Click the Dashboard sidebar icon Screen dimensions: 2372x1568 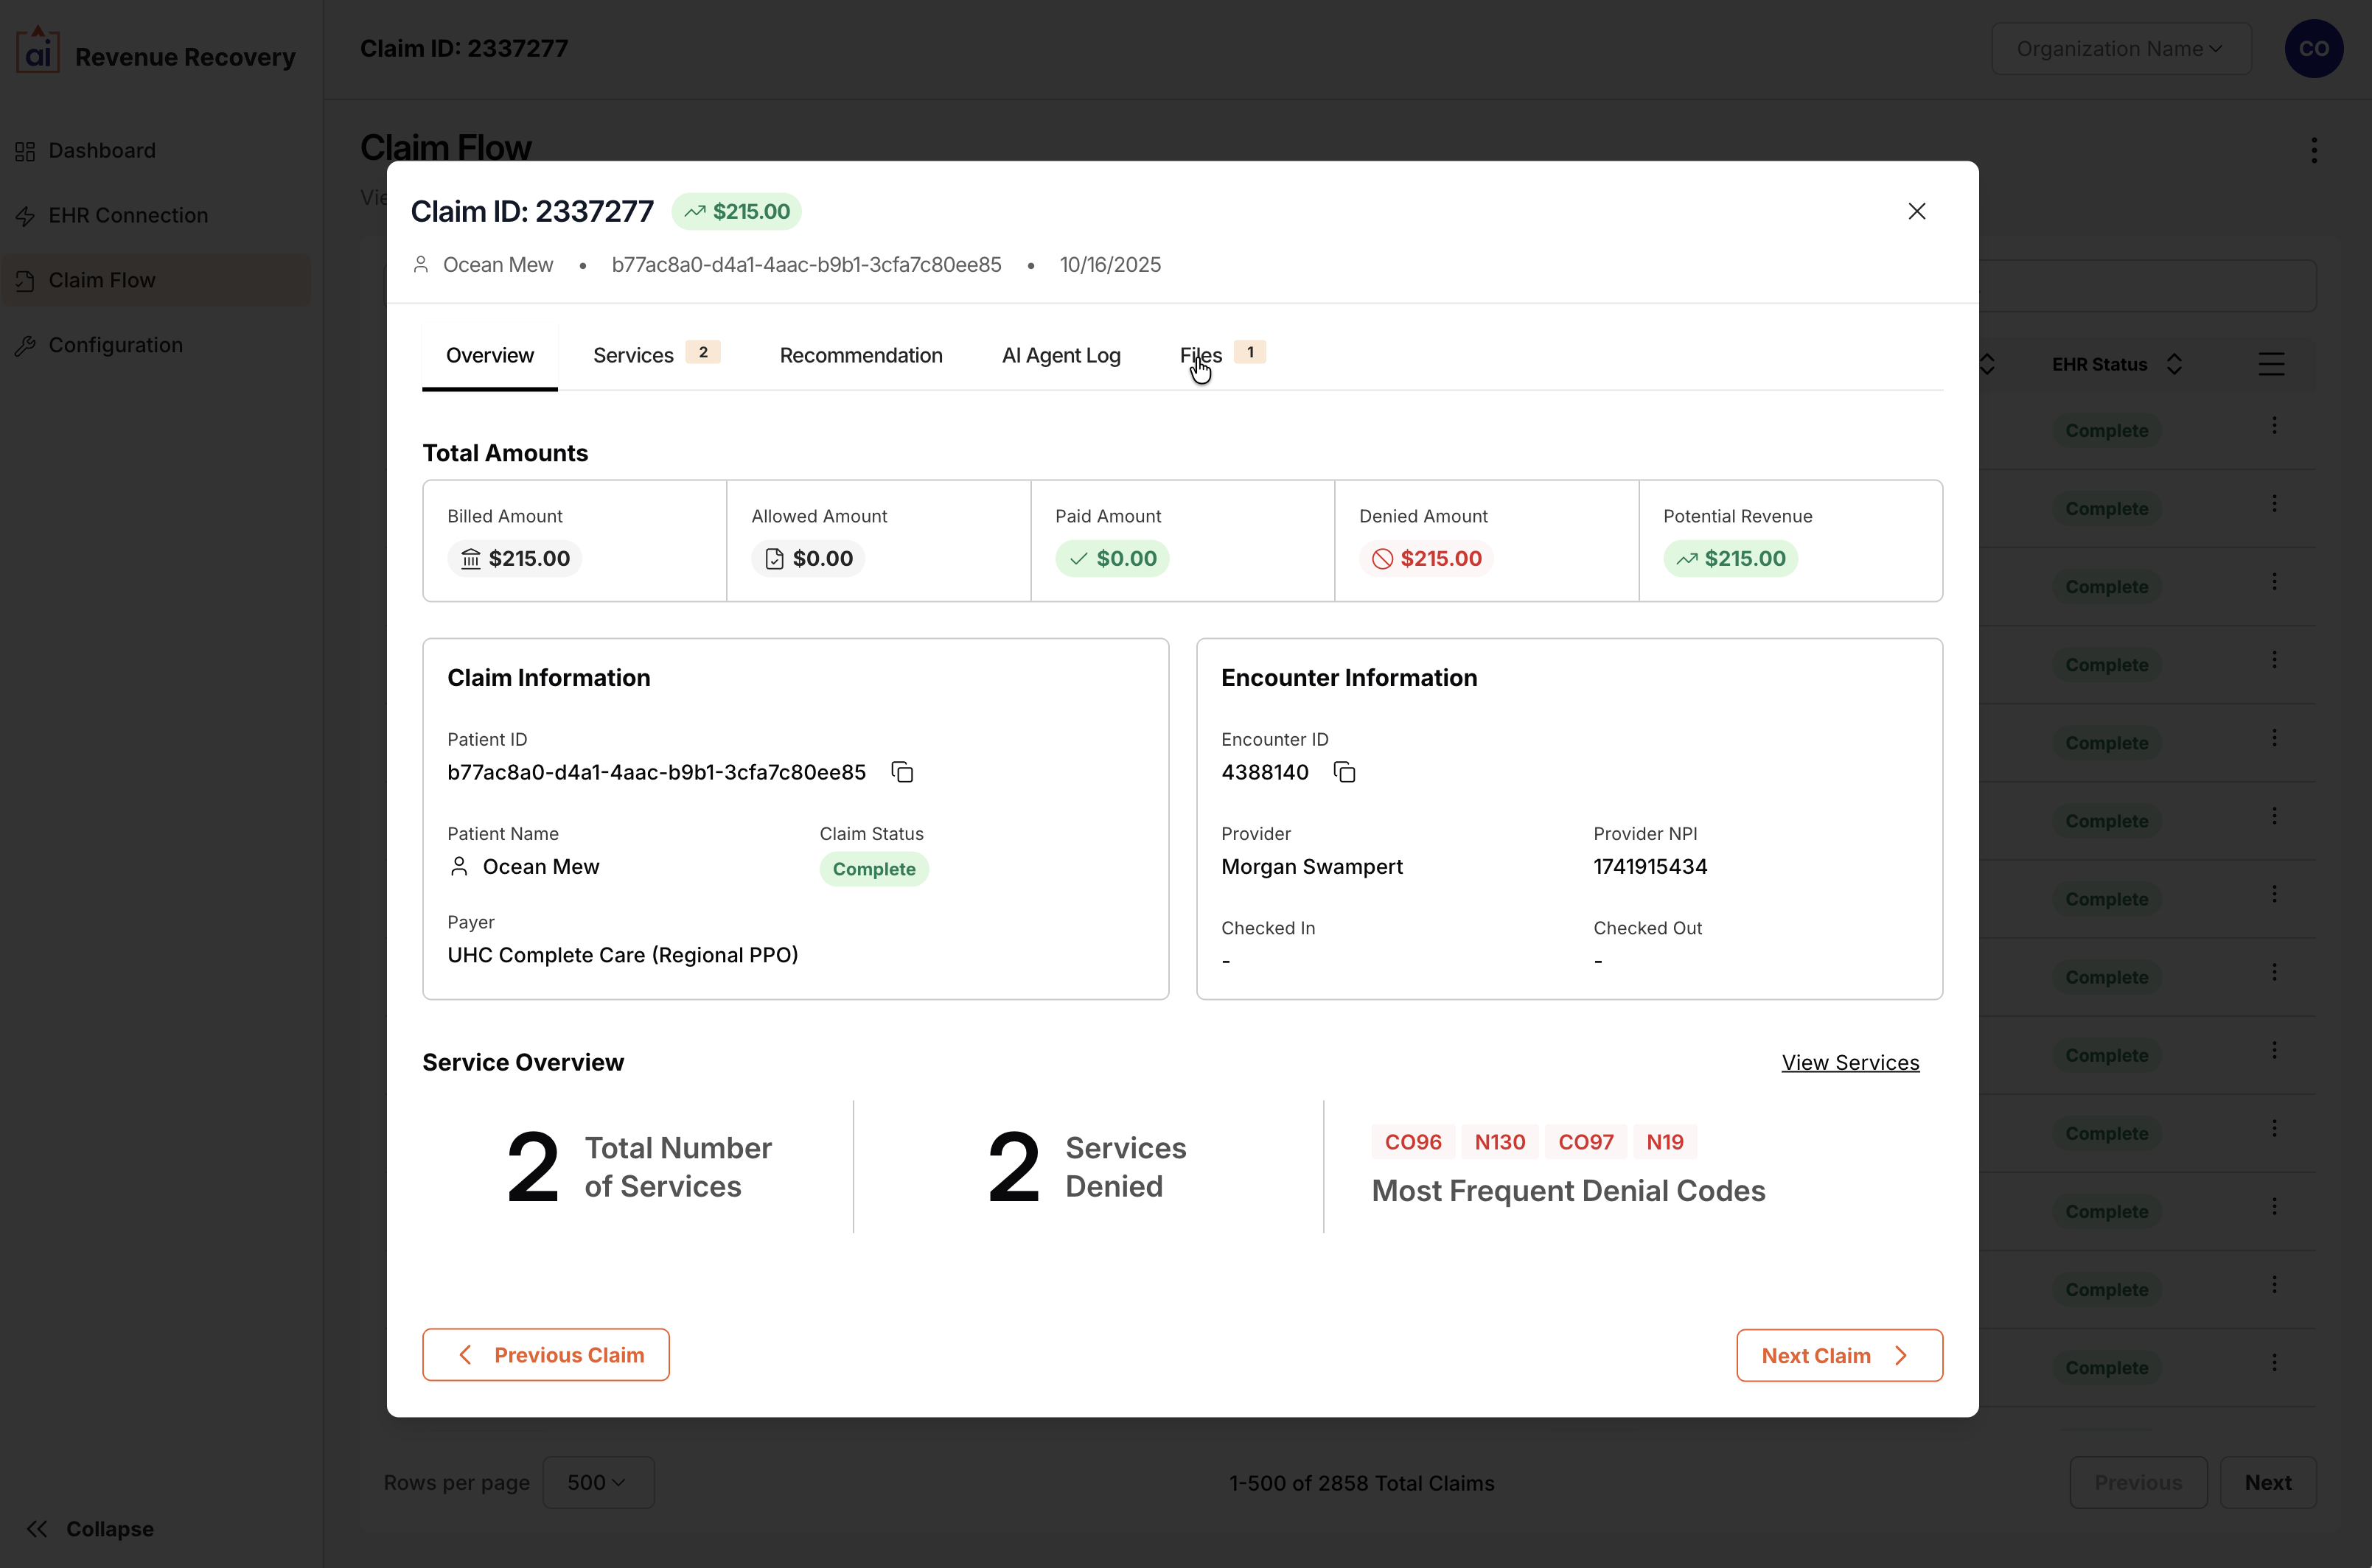point(25,151)
